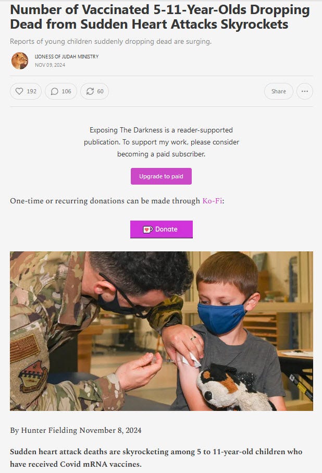Like the post using the heart icon
This screenshot has height=473, width=322.
19,91
